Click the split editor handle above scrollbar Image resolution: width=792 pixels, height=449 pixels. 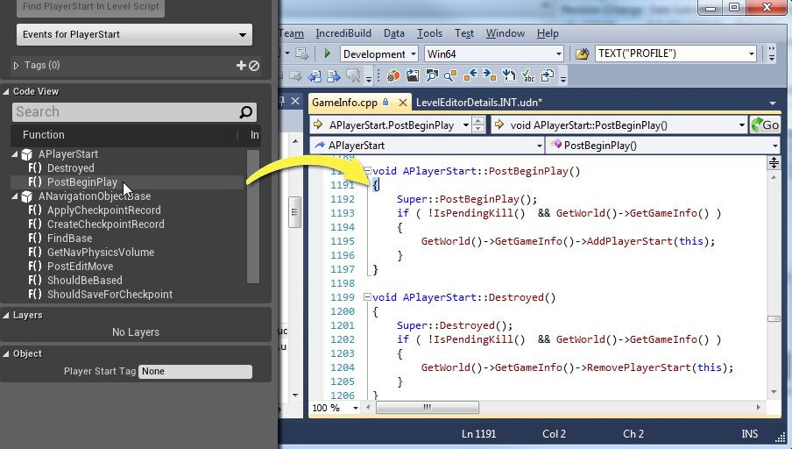click(x=774, y=162)
